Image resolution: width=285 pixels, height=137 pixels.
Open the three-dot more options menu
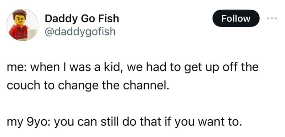click(272, 18)
